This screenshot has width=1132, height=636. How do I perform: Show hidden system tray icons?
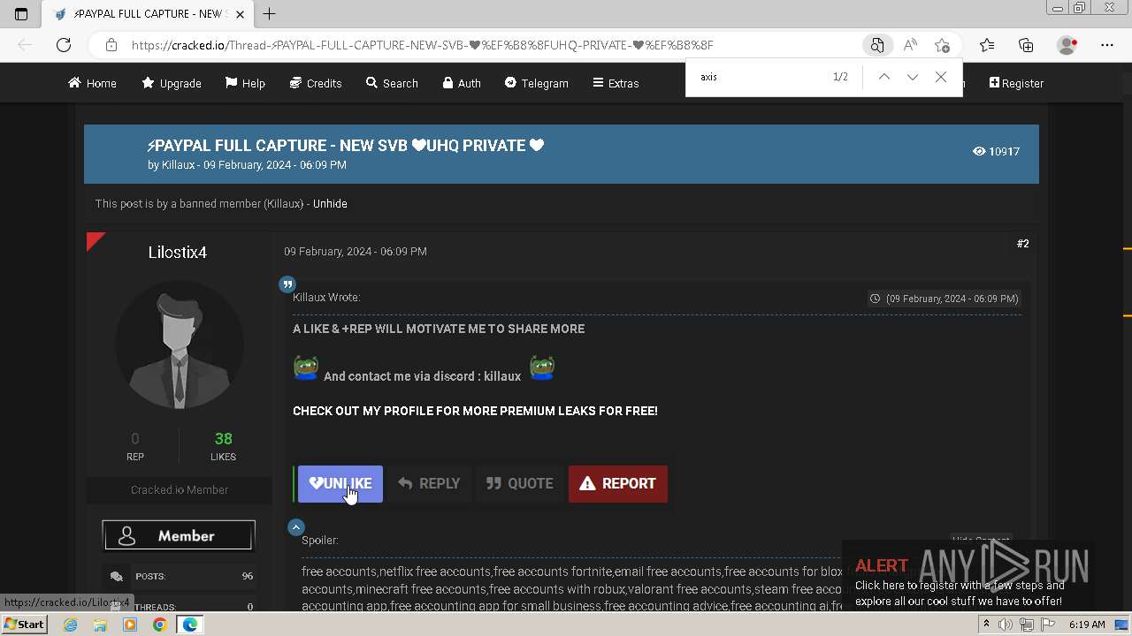986,625
